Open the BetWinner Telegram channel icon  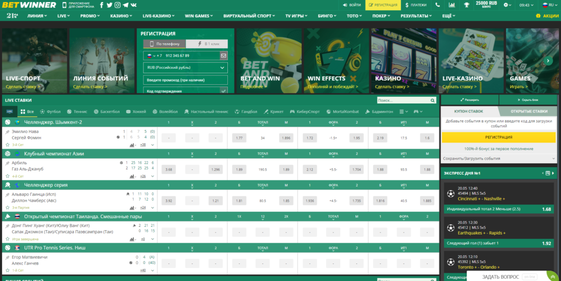pos(126,5)
